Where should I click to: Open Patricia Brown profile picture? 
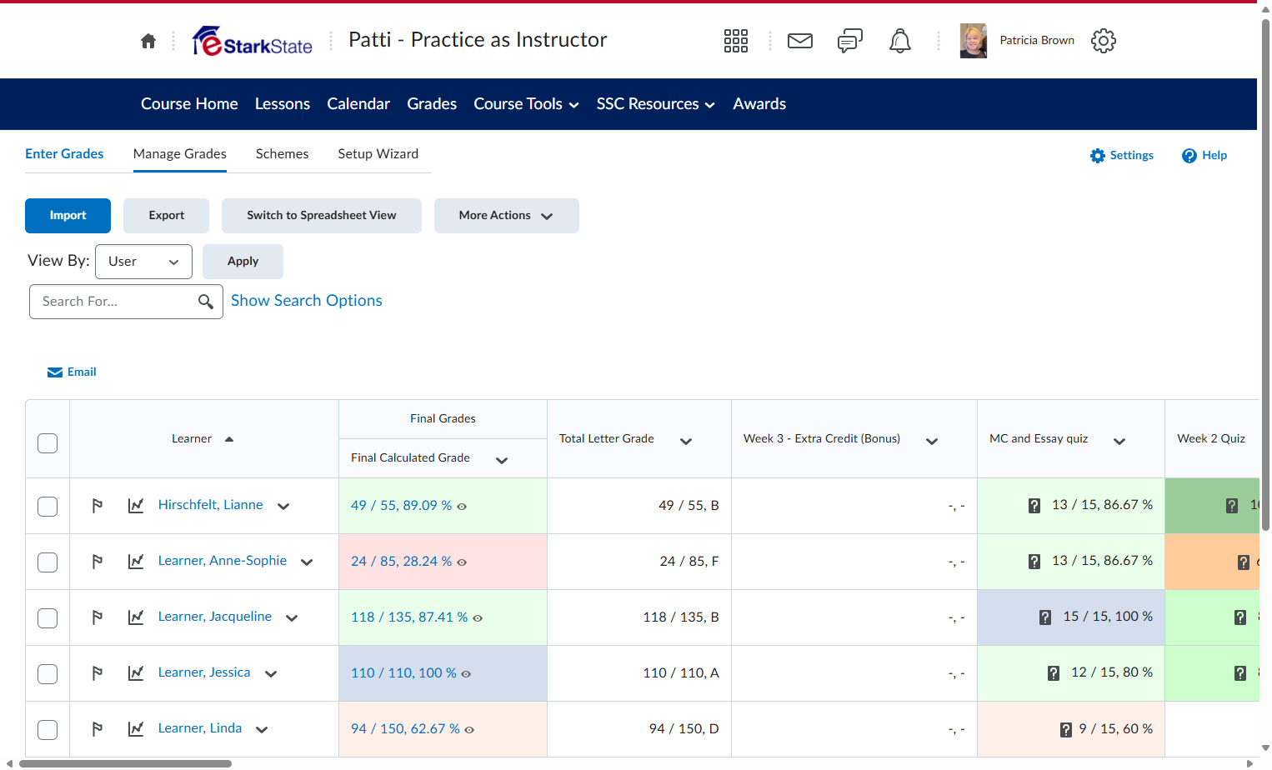click(x=974, y=41)
